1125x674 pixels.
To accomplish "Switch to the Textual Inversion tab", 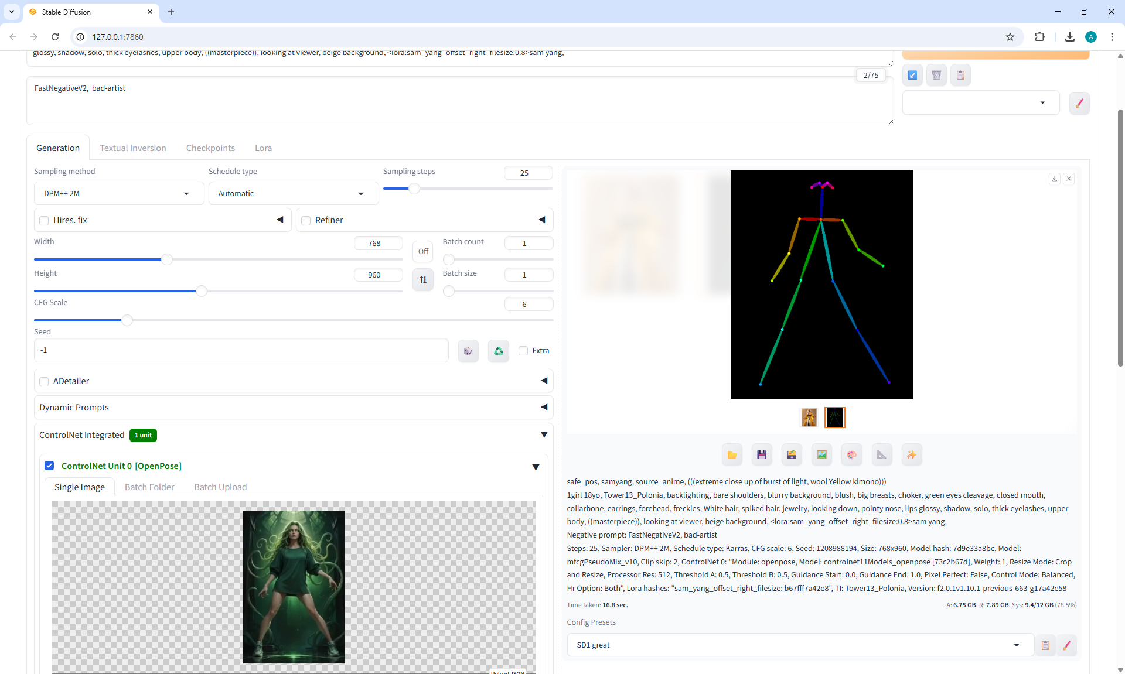I will [x=133, y=148].
